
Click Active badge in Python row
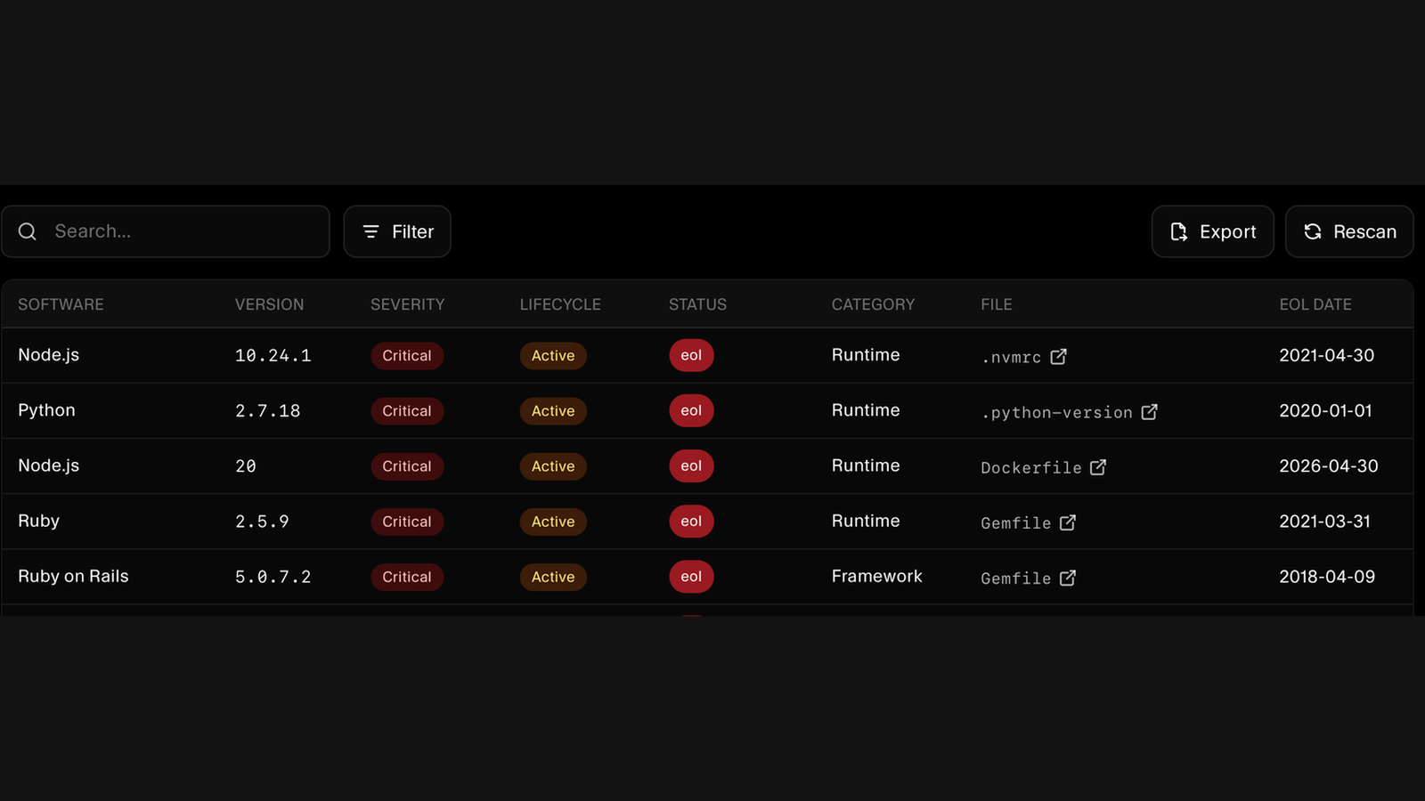[553, 411]
